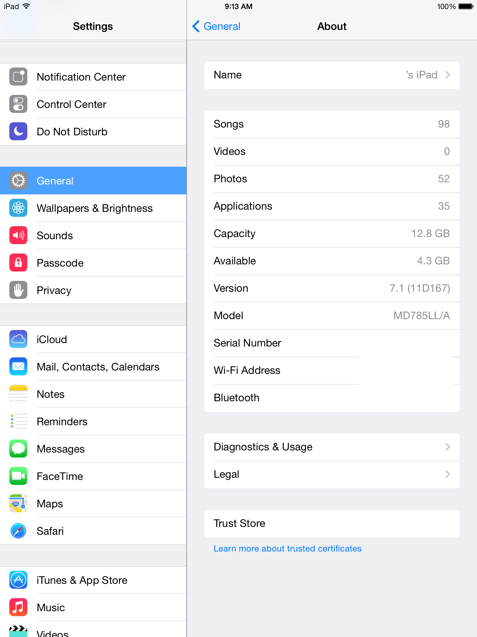This screenshot has width=477, height=637.
Task: Expand the Legal row chevron
Action: pyautogui.click(x=447, y=474)
